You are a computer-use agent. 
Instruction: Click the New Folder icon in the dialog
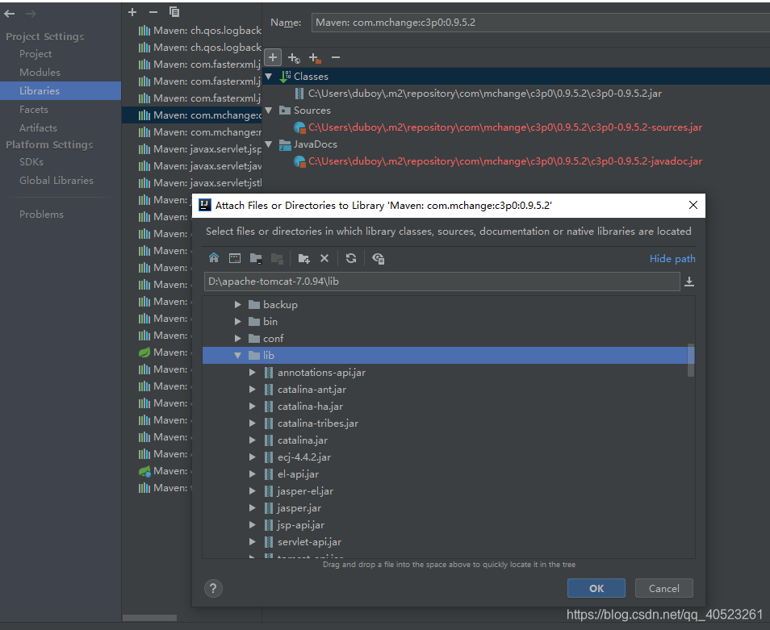[303, 258]
